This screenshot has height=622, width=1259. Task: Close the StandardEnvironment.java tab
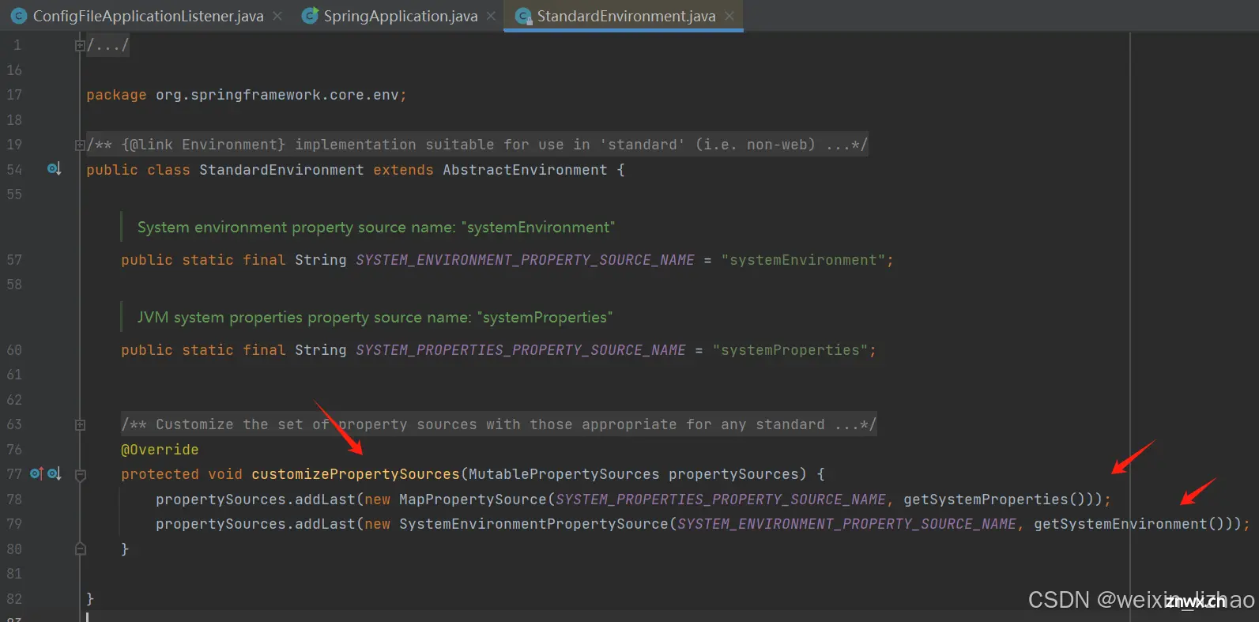point(729,16)
